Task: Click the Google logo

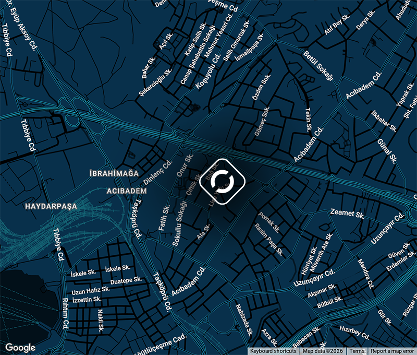Action: pos(21,348)
